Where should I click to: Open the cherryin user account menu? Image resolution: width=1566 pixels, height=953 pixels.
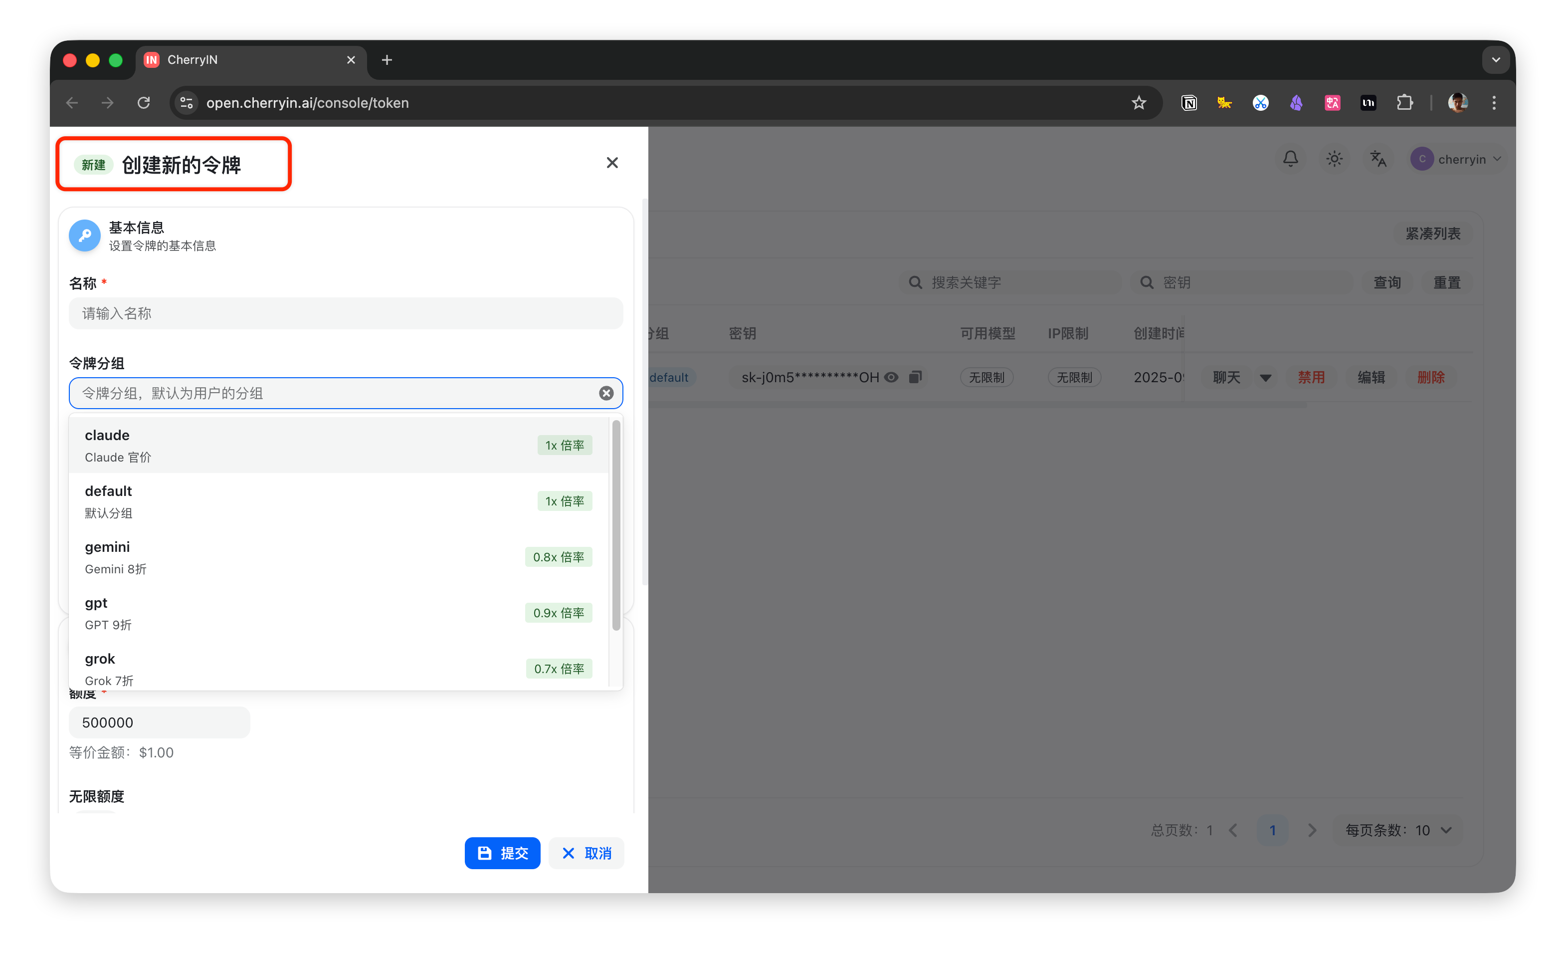1455,159
